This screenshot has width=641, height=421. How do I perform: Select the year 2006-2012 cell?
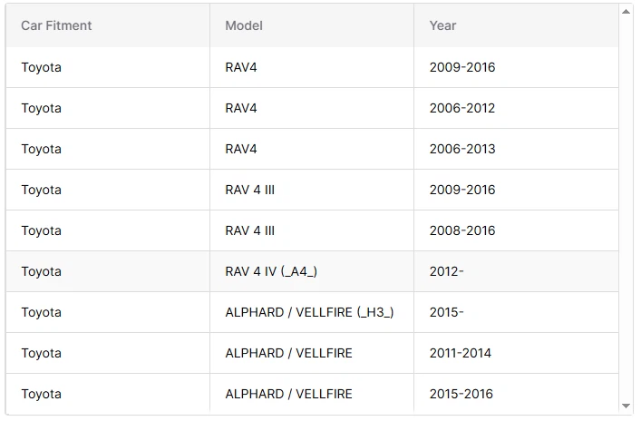coord(462,108)
